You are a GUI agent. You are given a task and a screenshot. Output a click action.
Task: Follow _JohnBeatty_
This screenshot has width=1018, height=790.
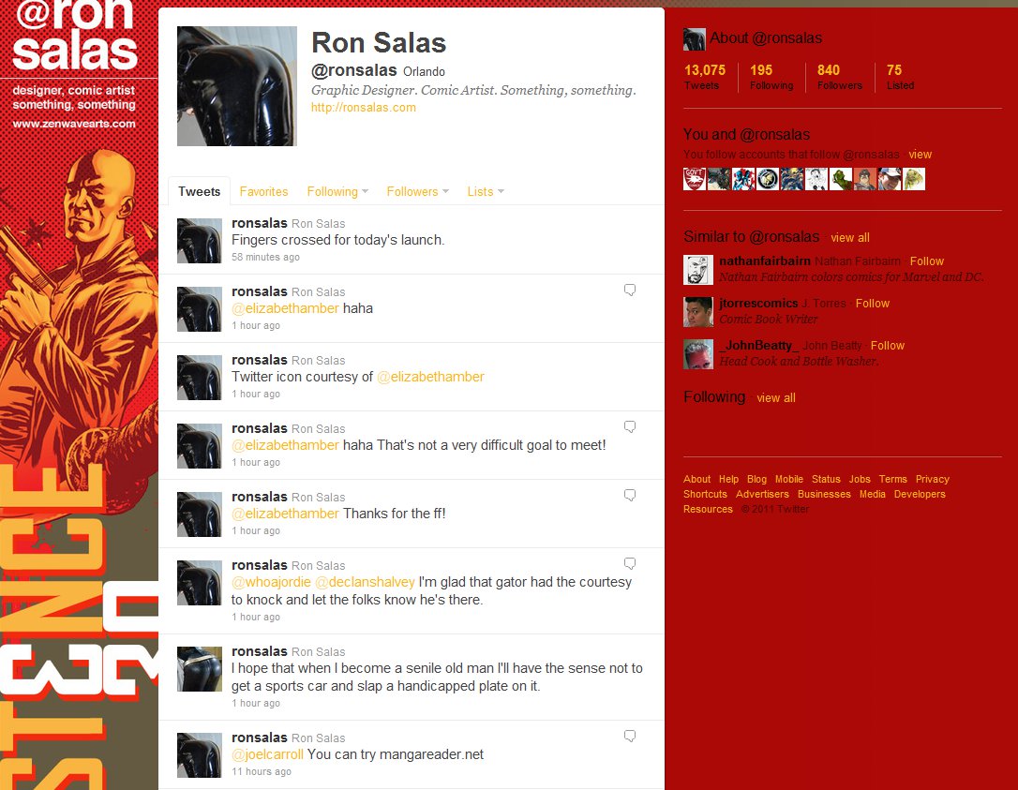point(887,346)
